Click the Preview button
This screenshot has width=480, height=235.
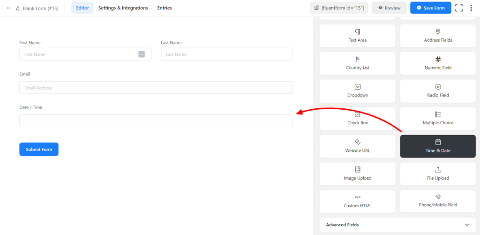pos(389,8)
